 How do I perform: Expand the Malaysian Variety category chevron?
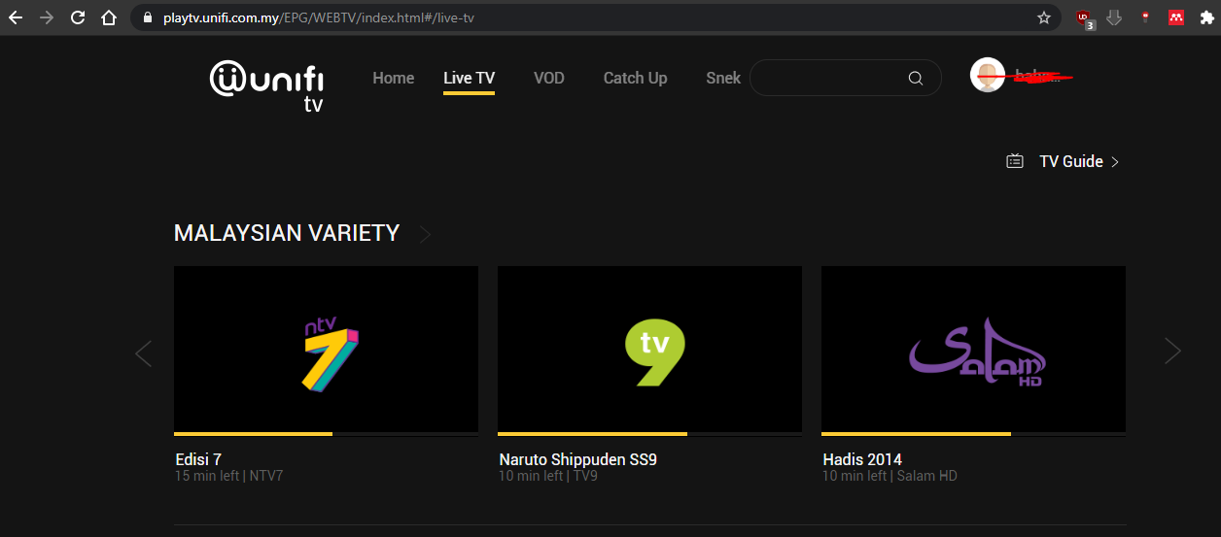(x=425, y=234)
